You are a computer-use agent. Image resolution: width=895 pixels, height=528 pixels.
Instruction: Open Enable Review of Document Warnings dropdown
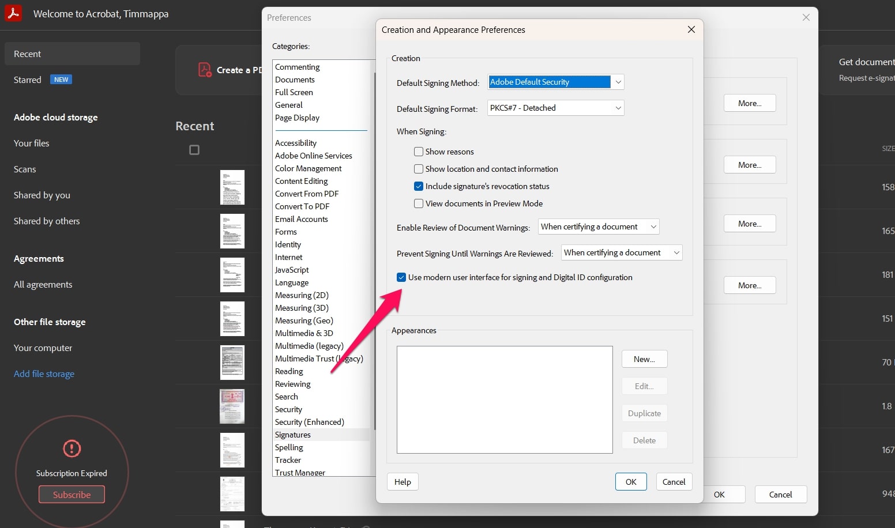tap(653, 227)
